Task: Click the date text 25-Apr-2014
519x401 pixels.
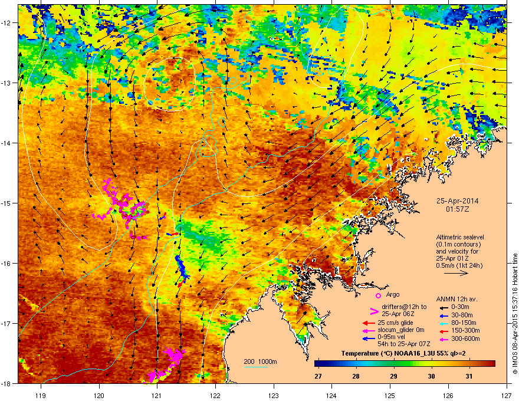Action: [x=457, y=201]
